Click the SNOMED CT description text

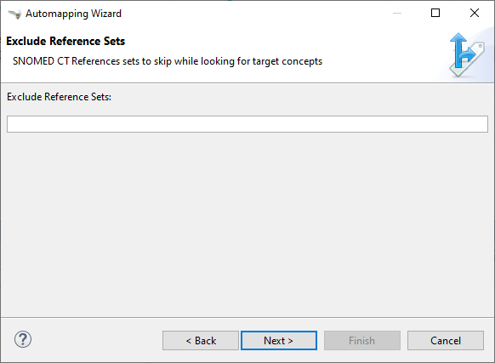tap(168, 61)
